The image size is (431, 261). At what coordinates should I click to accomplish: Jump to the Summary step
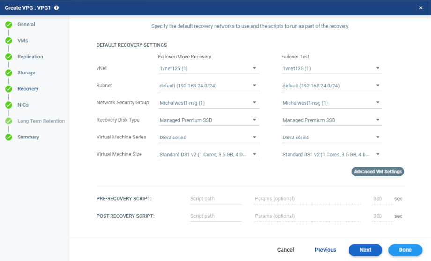tap(28, 137)
